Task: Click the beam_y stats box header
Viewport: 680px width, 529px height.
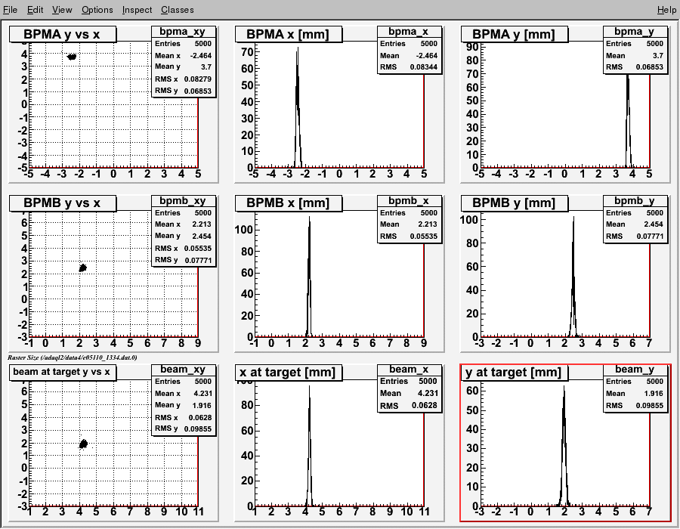Action: (635, 370)
